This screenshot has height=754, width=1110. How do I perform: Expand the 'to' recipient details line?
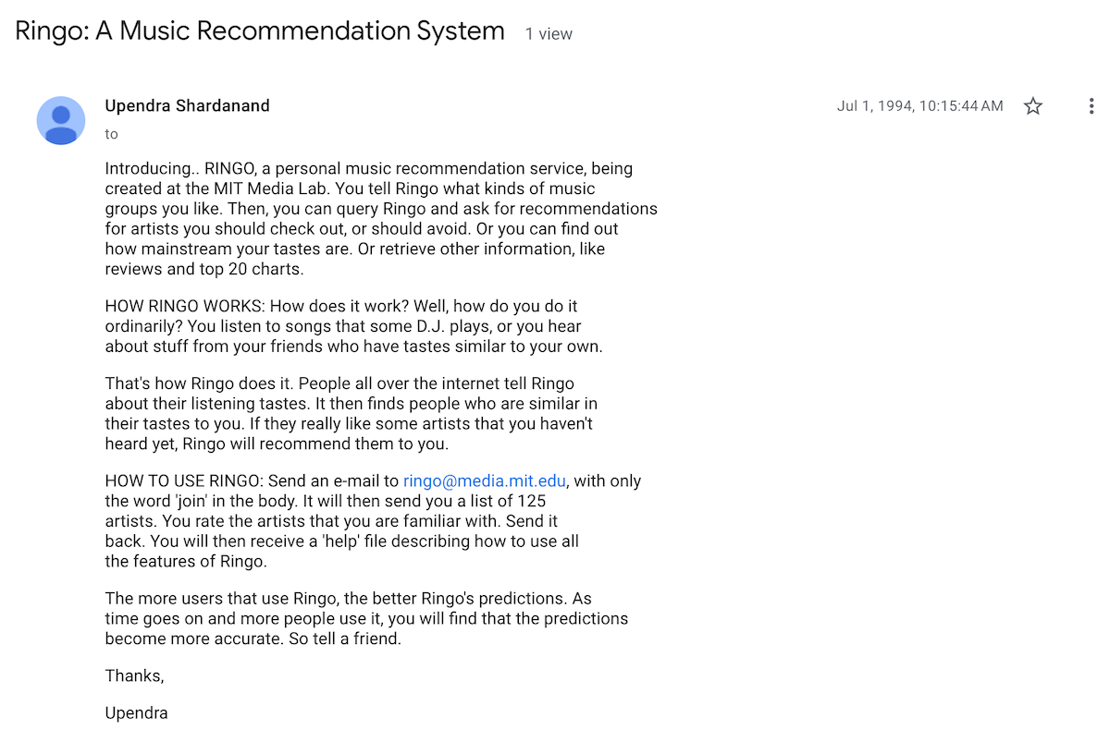[111, 134]
